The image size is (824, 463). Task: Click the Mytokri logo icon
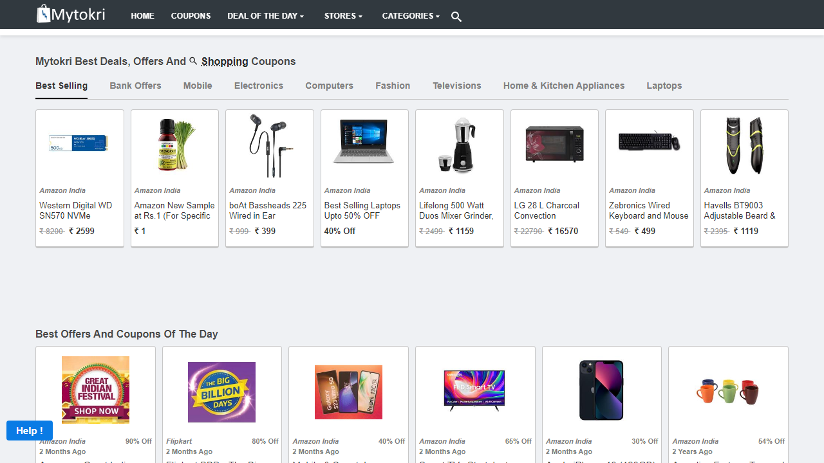click(x=44, y=14)
